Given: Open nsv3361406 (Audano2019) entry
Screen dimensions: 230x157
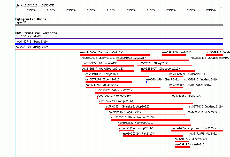Looking at the screenshot, I should 200,79.
